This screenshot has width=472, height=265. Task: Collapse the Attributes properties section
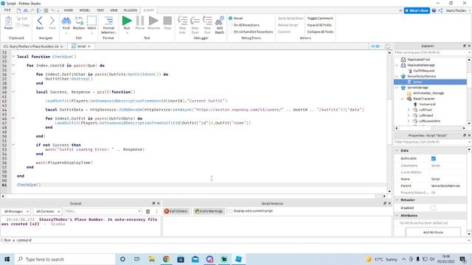coord(397,216)
